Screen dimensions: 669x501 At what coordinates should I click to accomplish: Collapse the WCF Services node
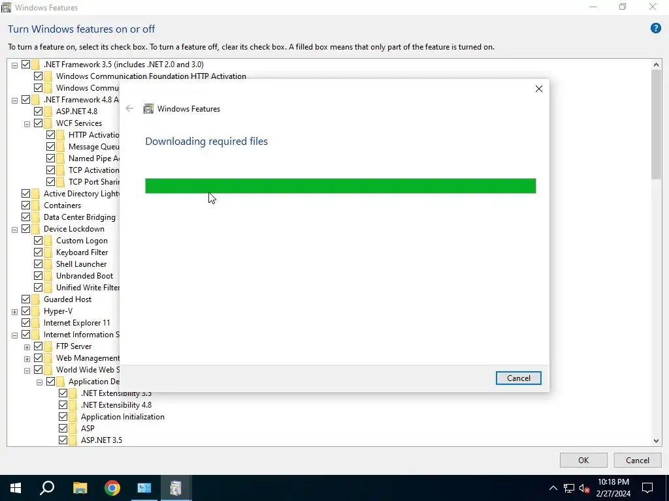[27, 124]
